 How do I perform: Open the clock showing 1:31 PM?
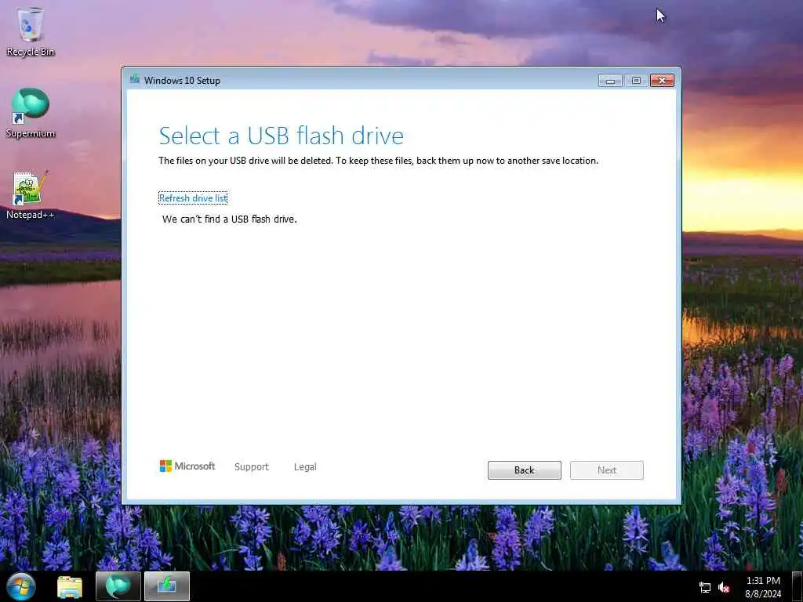(x=763, y=587)
